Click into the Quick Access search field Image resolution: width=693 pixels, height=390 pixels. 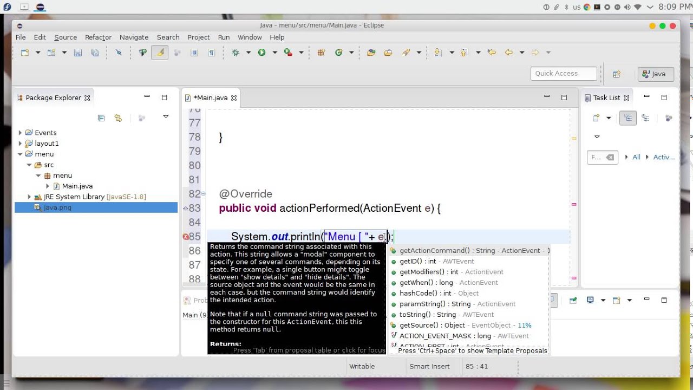pos(564,74)
